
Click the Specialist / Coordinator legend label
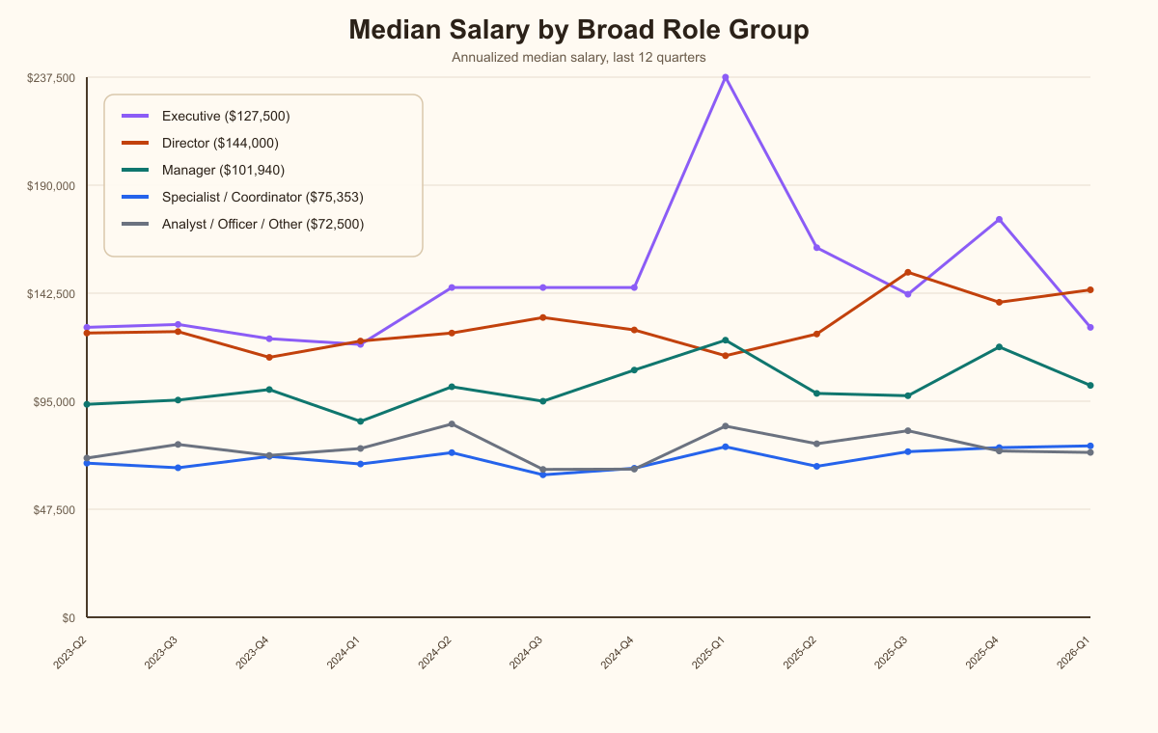(262, 197)
